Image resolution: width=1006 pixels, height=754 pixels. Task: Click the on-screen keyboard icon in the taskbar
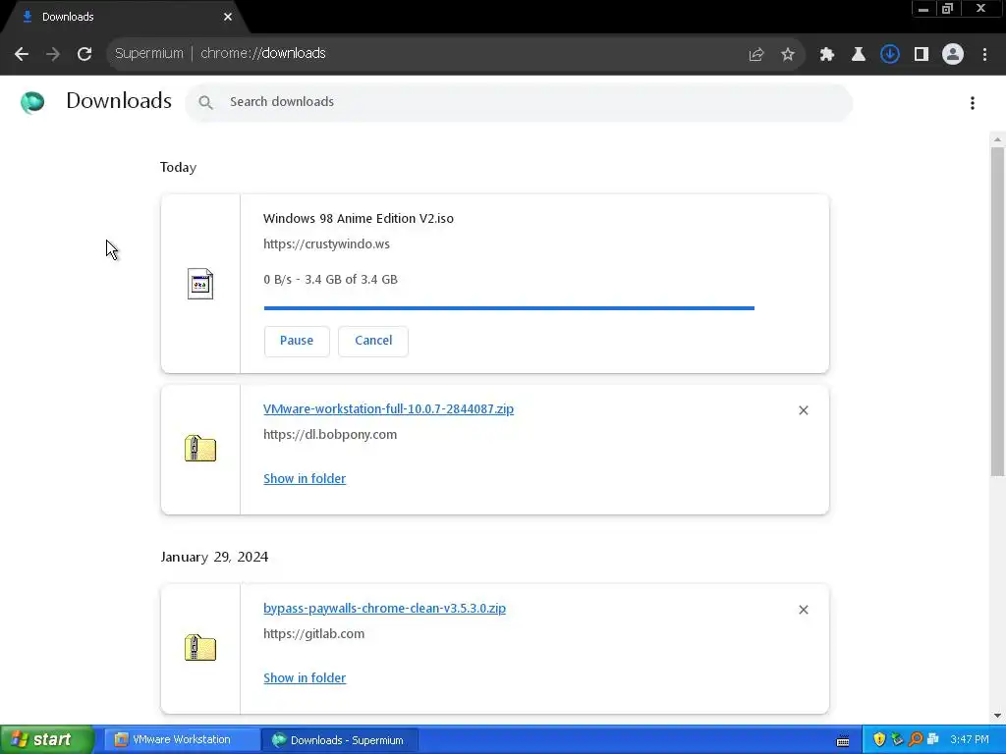coord(843,741)
